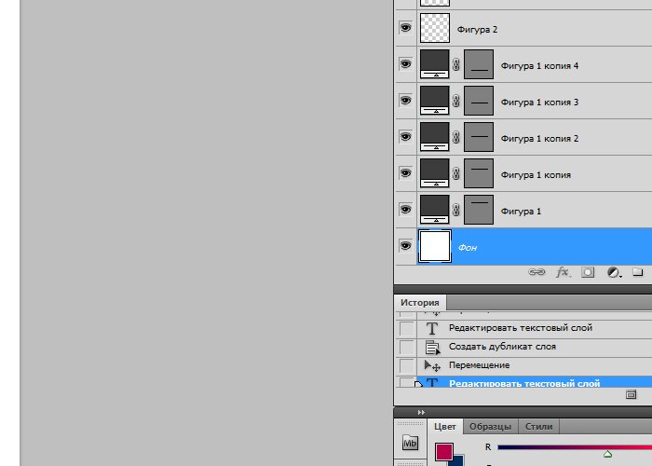Open the fx layer styles menu
Viewport: 652px width, 466px height.
563,272
